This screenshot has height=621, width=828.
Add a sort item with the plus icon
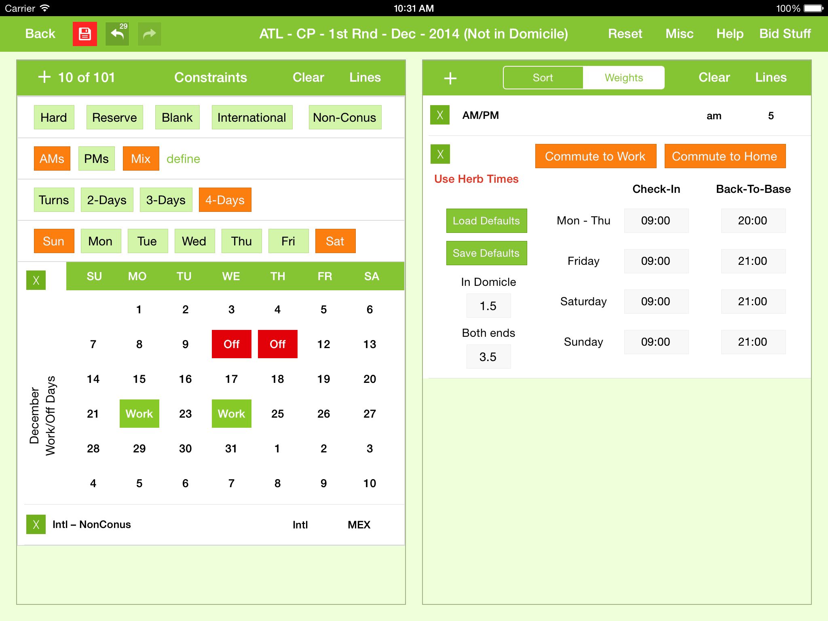450,78
